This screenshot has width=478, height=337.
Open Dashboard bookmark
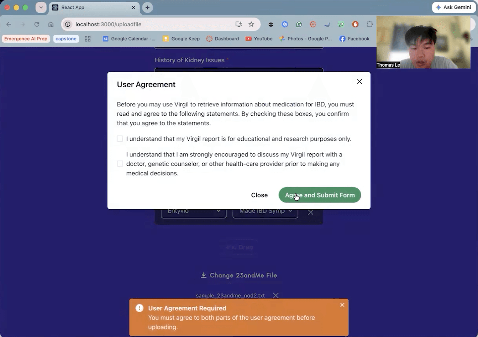tap(222, 39)
